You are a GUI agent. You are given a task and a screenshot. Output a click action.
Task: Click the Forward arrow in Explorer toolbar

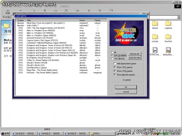click(20, 11)
